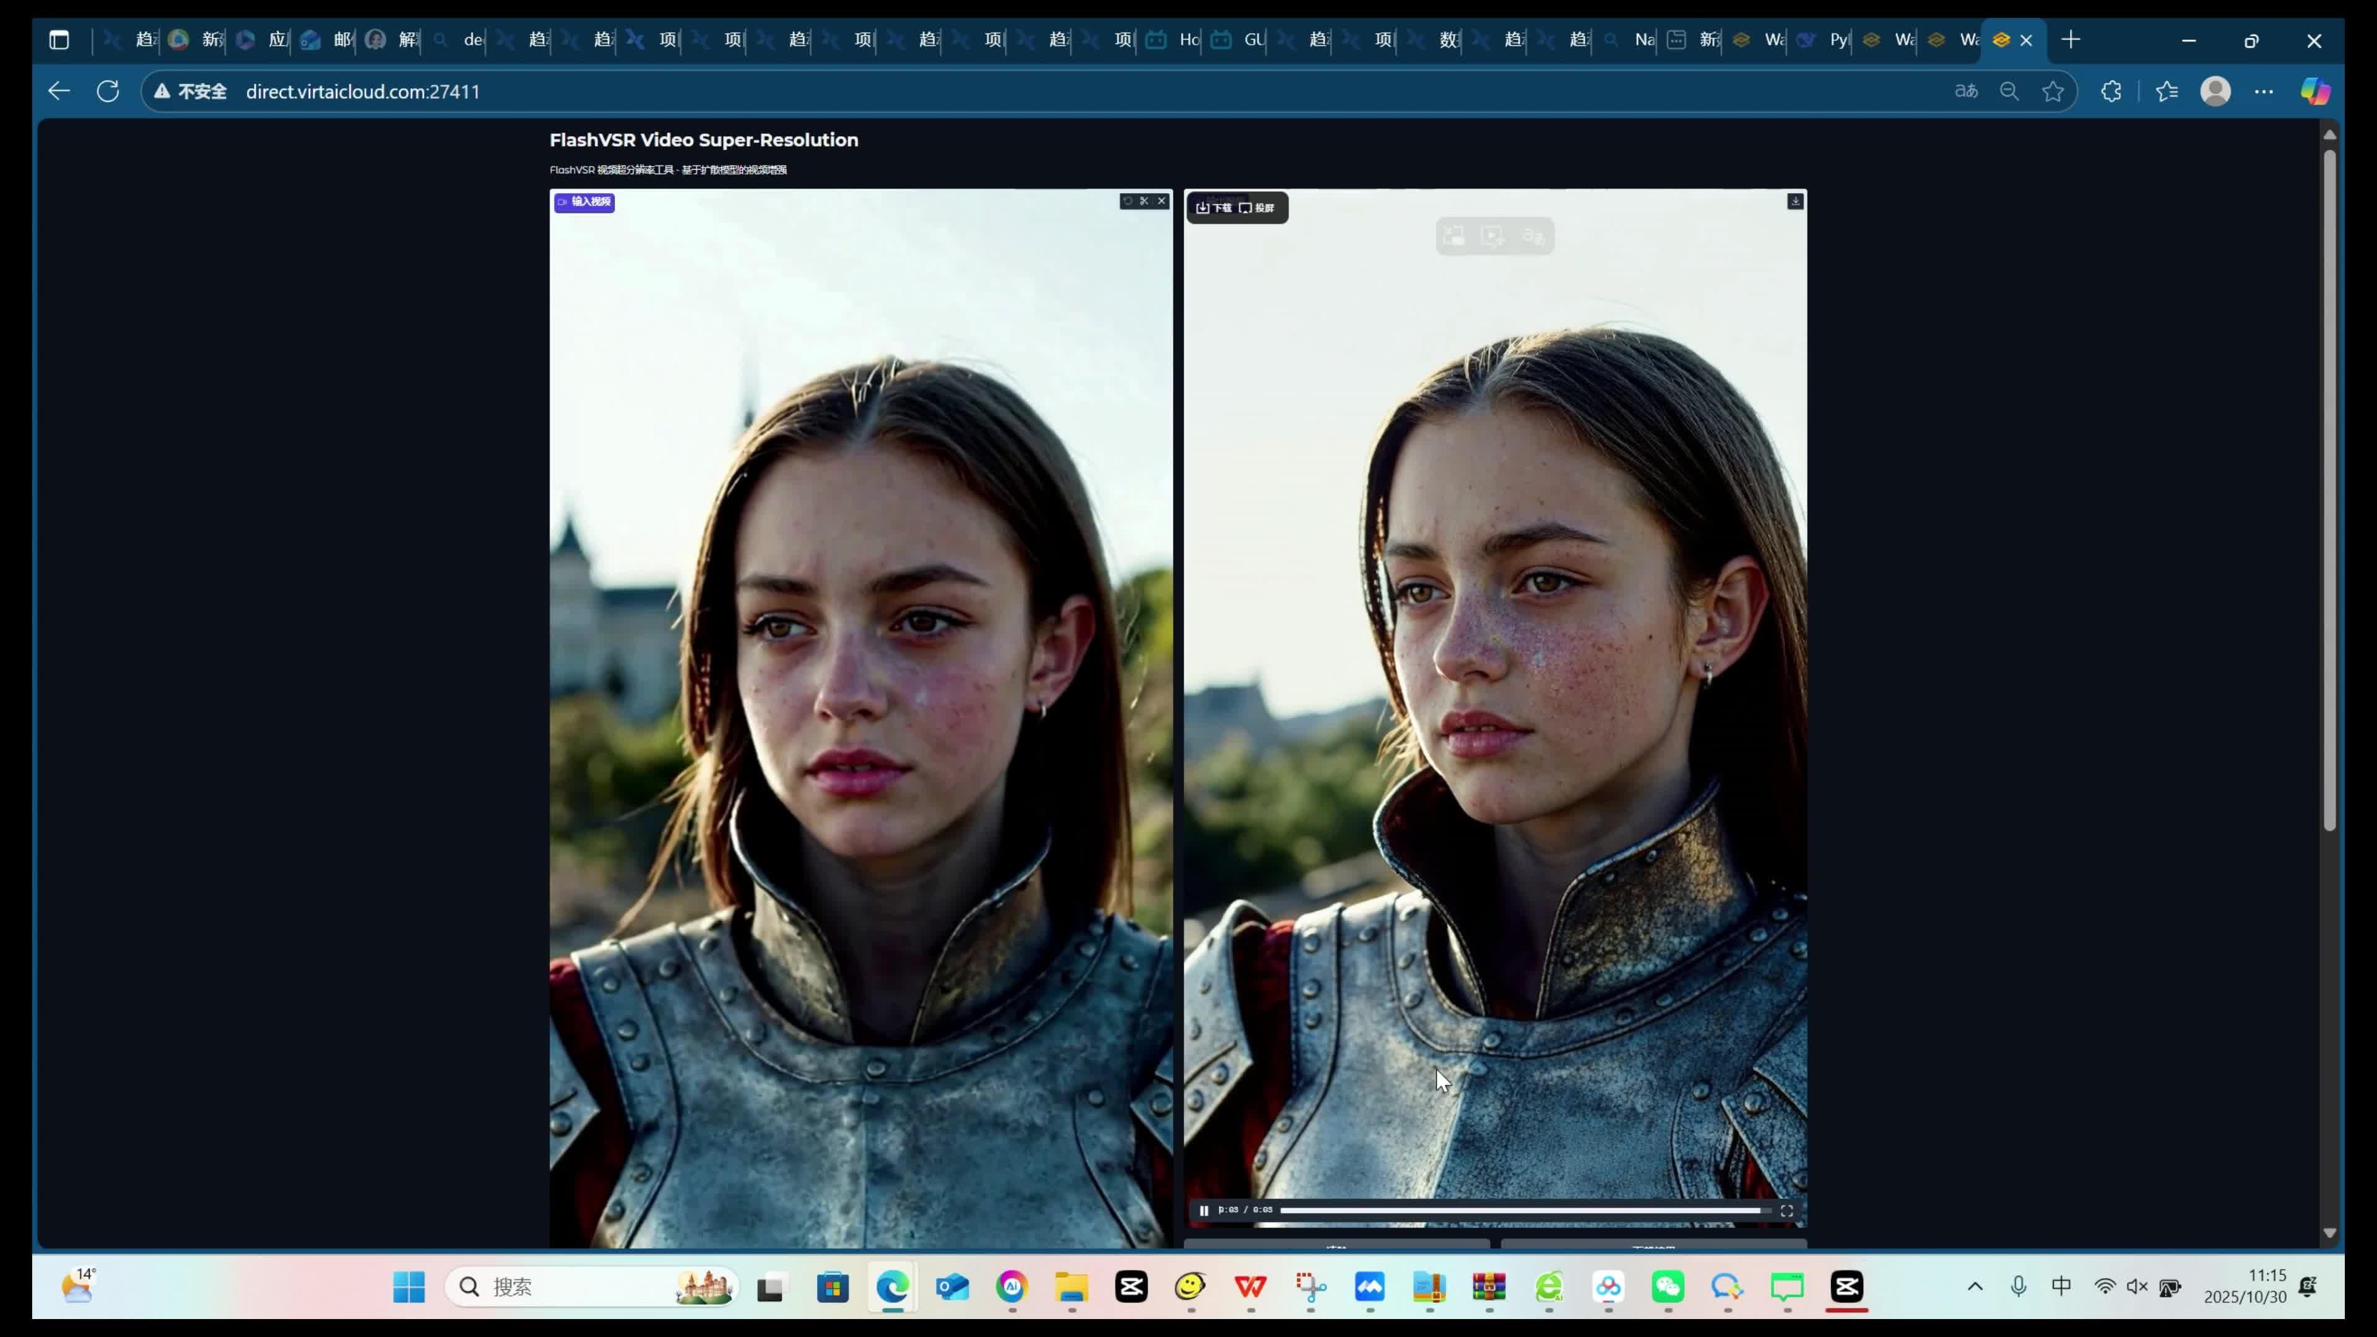Click the scissors trim icon on input video
Screen dimensions: 2377x1337
(1144, 201)
